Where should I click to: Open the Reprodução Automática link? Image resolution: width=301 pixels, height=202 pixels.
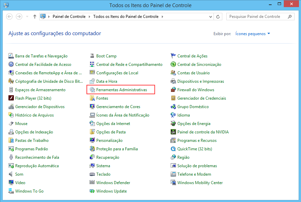tap(37, 166)
